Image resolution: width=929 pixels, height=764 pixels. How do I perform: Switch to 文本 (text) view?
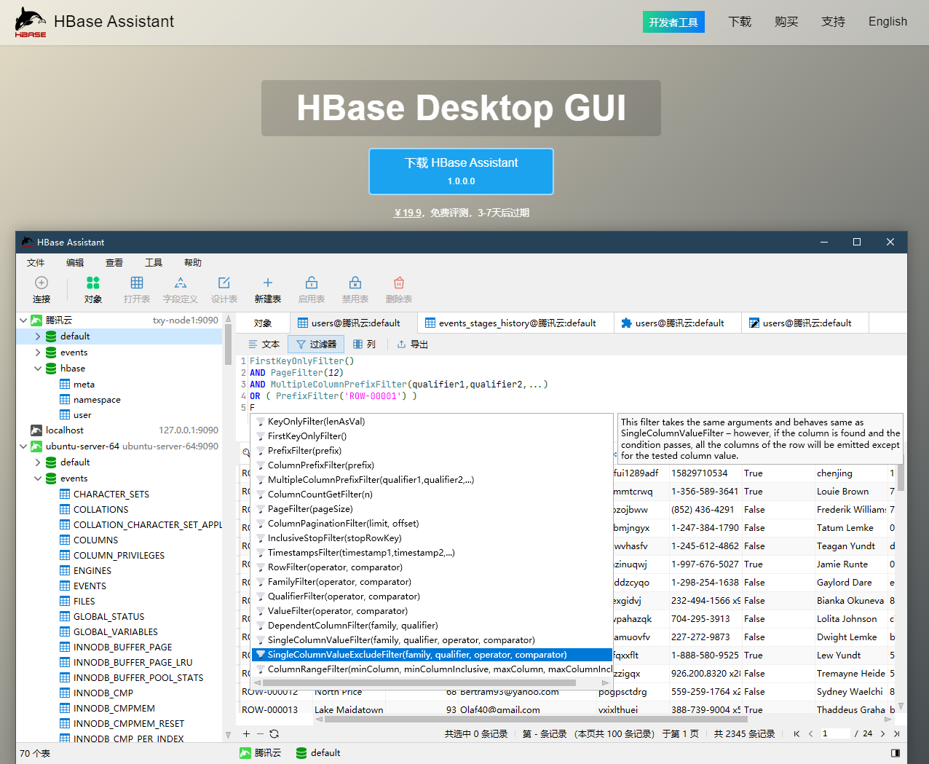click(264, 344)
